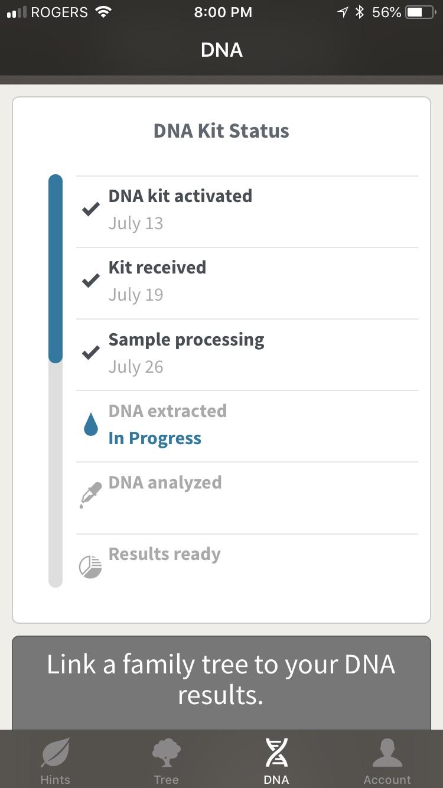Click the Sample processing checkmark icon
This screenshot has width=443, height=788.
[x=91, y=352]
